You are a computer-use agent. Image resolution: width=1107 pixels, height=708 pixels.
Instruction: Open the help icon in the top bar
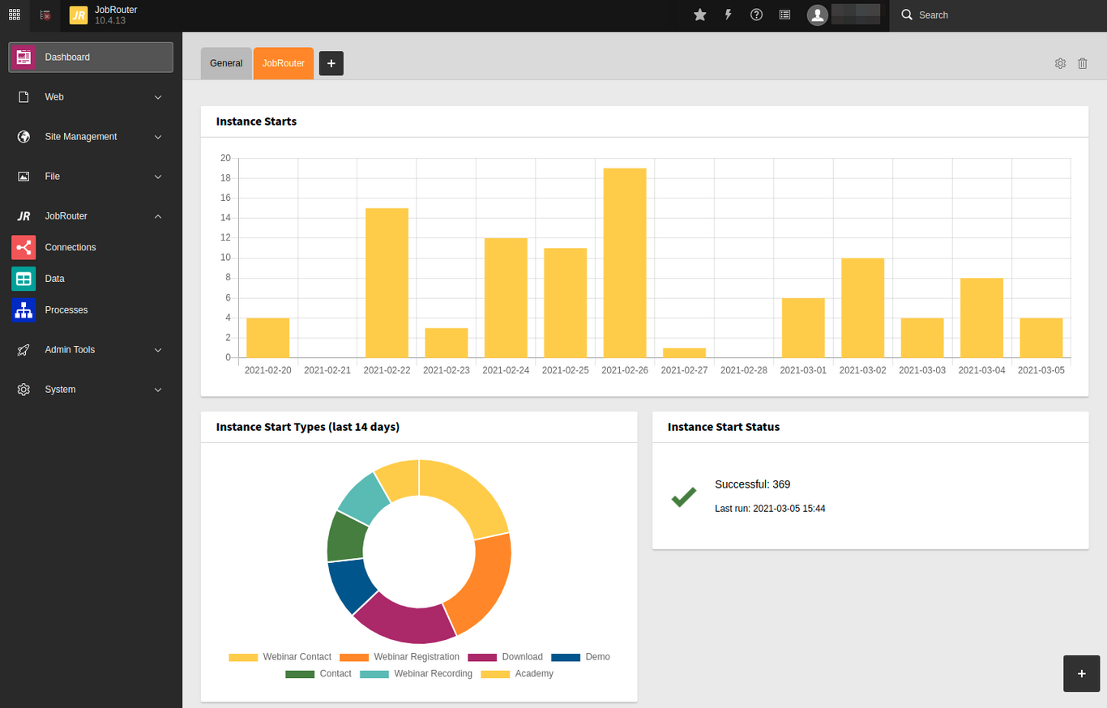point(756,15)
